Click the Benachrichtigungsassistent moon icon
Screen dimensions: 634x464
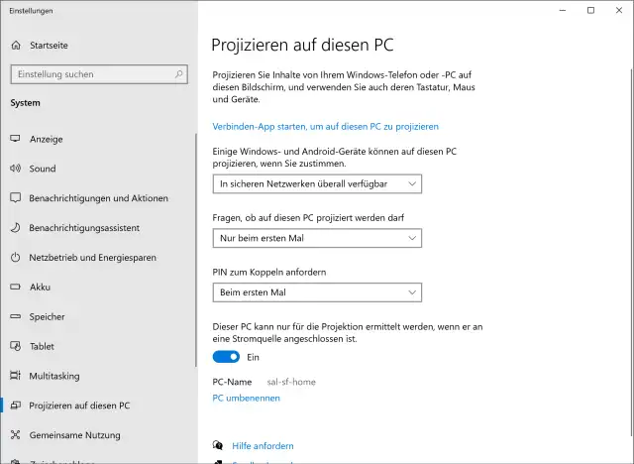16,228
